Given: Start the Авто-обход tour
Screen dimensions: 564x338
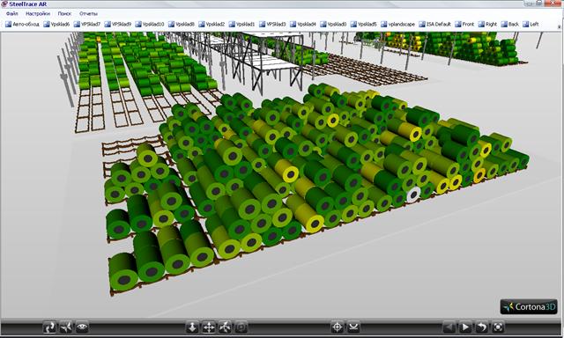Looking at the screenshot, I should (x=22, y=24).
